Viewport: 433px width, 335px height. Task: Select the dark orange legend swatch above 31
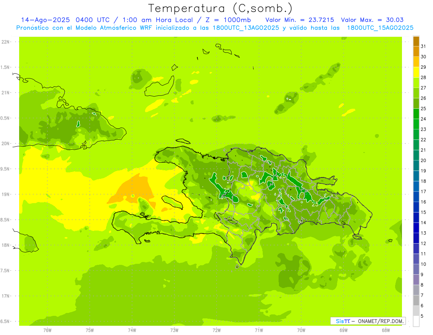click(x=416, y=41)
